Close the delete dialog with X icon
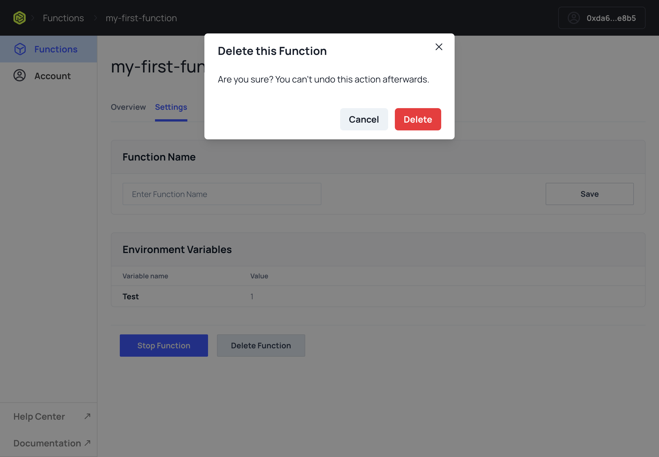Viewport: 659px width, 457px height. tap(439, 47)
